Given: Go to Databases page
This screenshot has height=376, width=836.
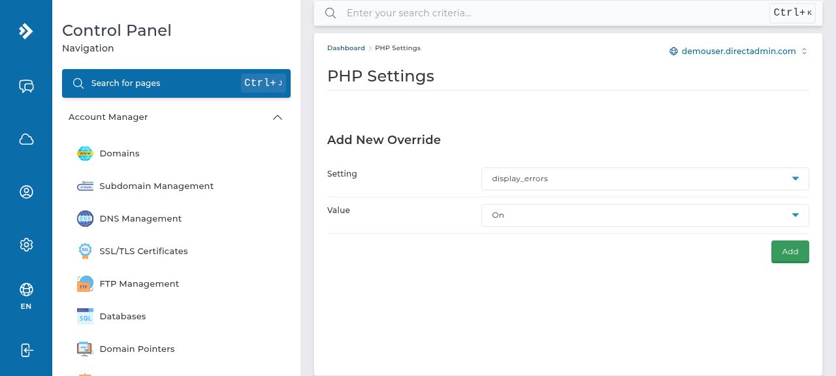Looking at the screenshot, I should (123, 316).
